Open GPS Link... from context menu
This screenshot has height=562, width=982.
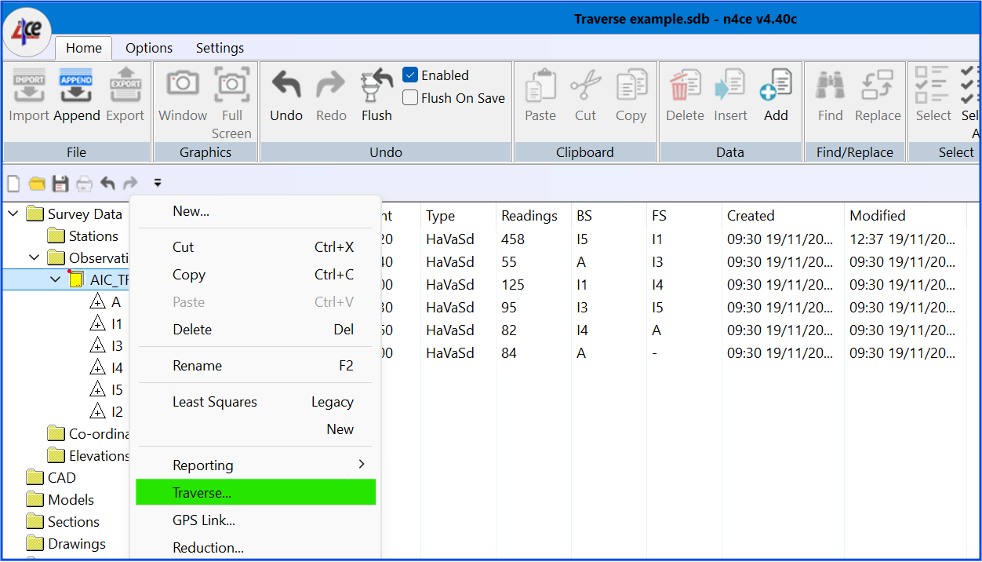256,520
